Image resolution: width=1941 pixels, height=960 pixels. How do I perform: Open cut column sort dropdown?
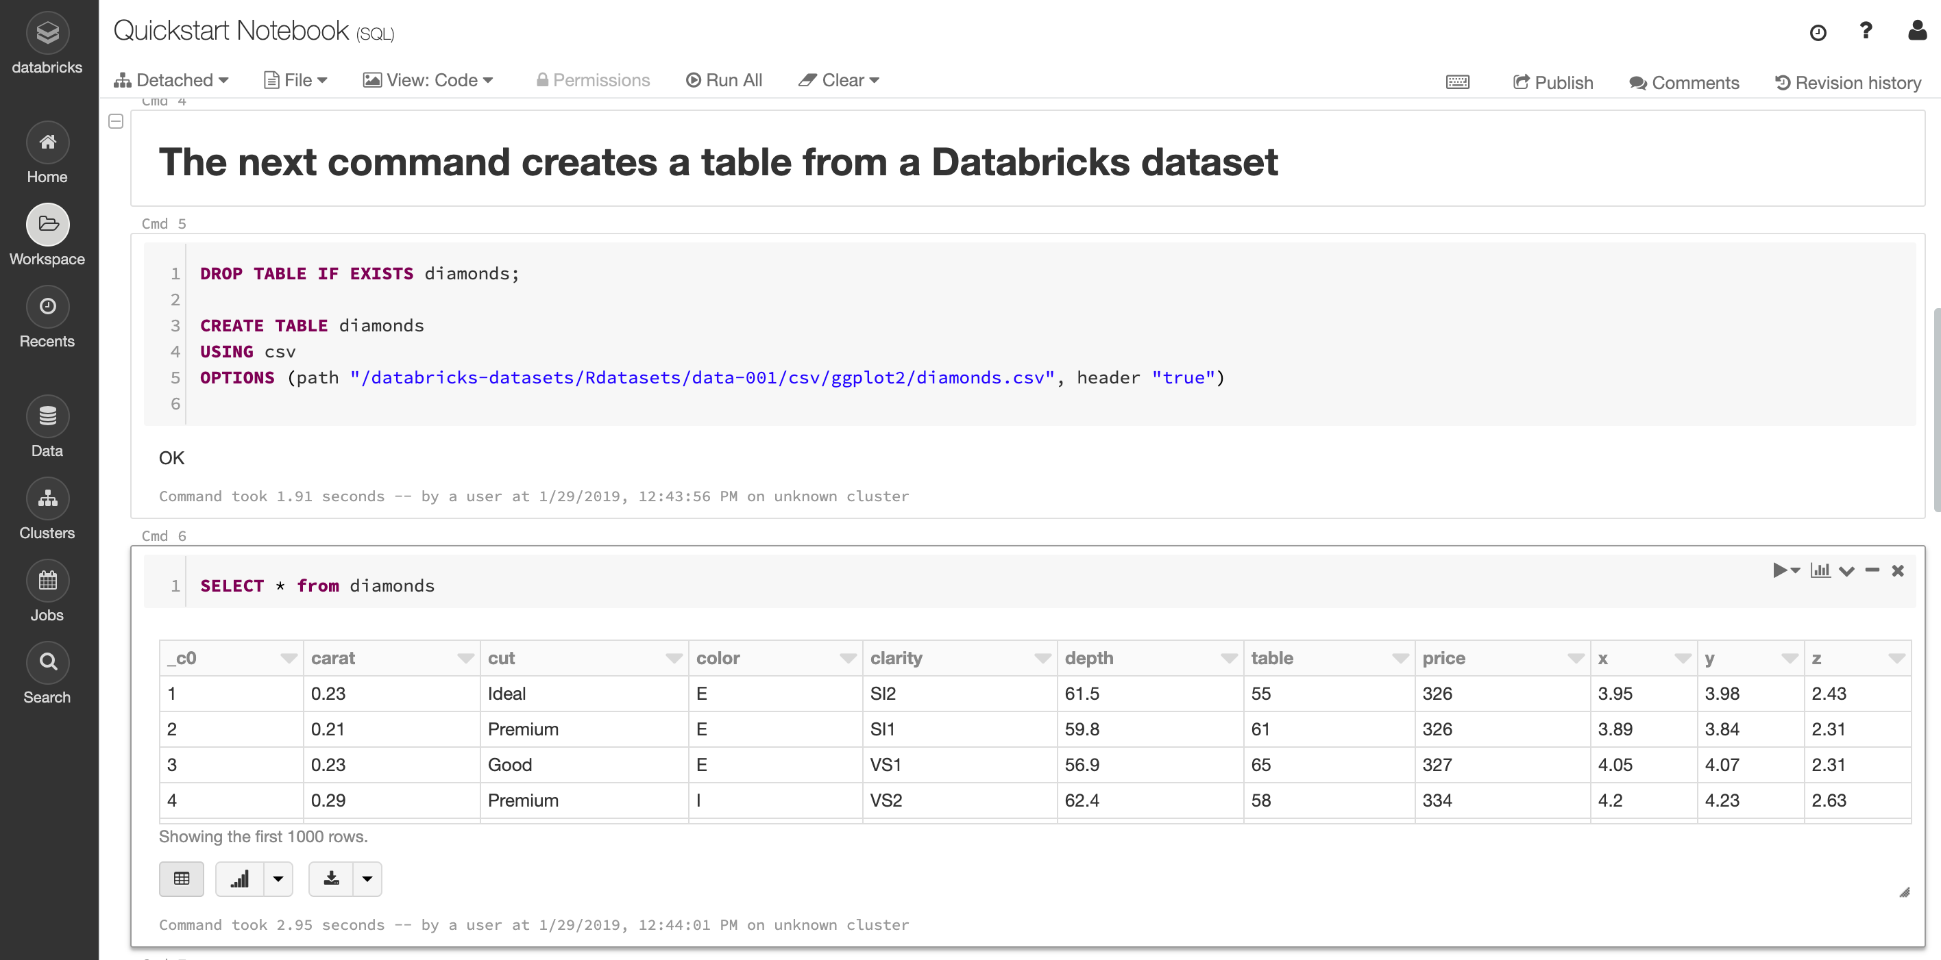pos(674,659)
